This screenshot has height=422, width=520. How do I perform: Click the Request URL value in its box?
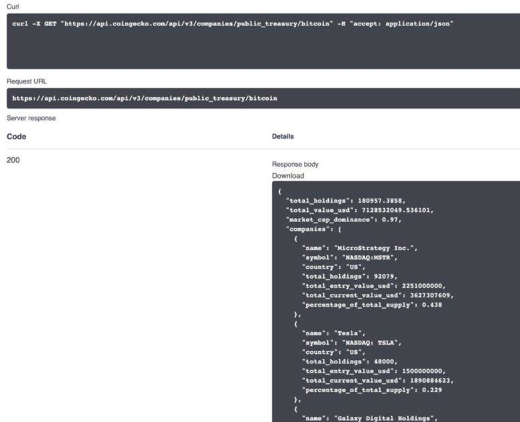(x=145, y=98)
